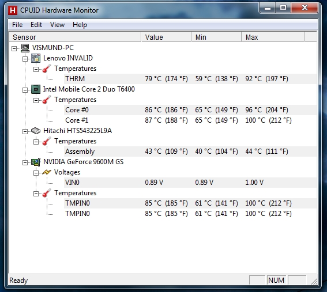Collapse Temperatures under NVIDIA GeForce
The image size is (327, 292).
click(36, 194)
